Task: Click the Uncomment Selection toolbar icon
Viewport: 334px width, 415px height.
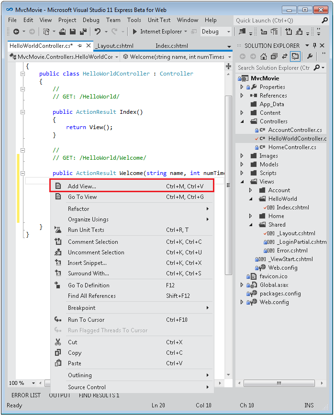Action: (299, 32)
